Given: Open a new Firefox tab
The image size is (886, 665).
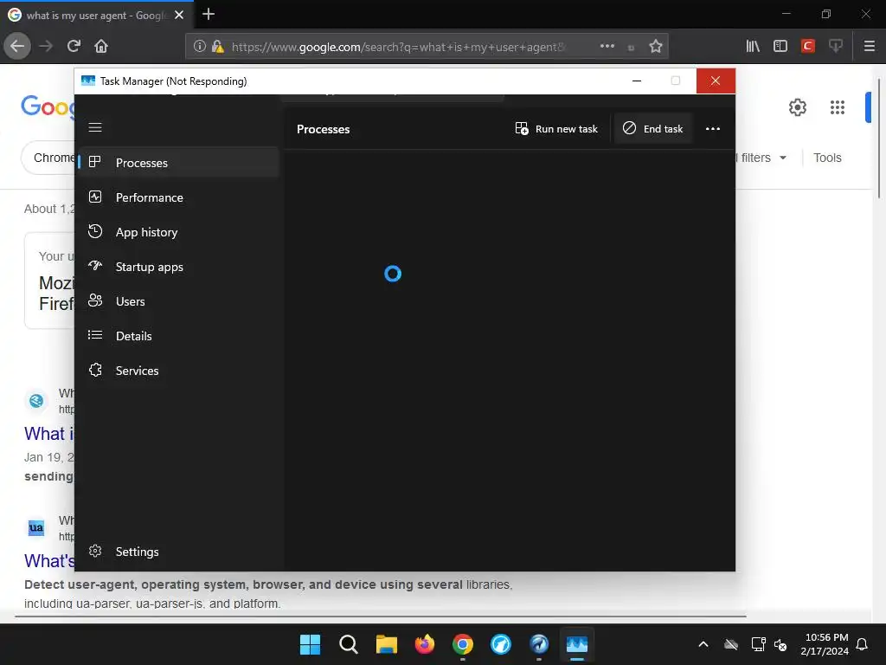Looking at the screenshot, I should coord(209,14).
